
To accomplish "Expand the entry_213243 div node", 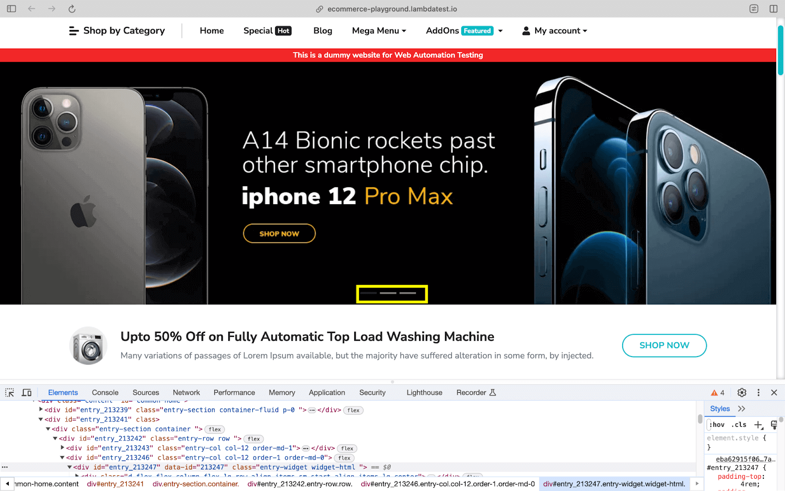I will click(x=62, y=448).
